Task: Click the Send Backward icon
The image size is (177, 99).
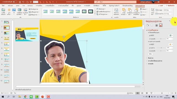Action: (x=130, y=10)
